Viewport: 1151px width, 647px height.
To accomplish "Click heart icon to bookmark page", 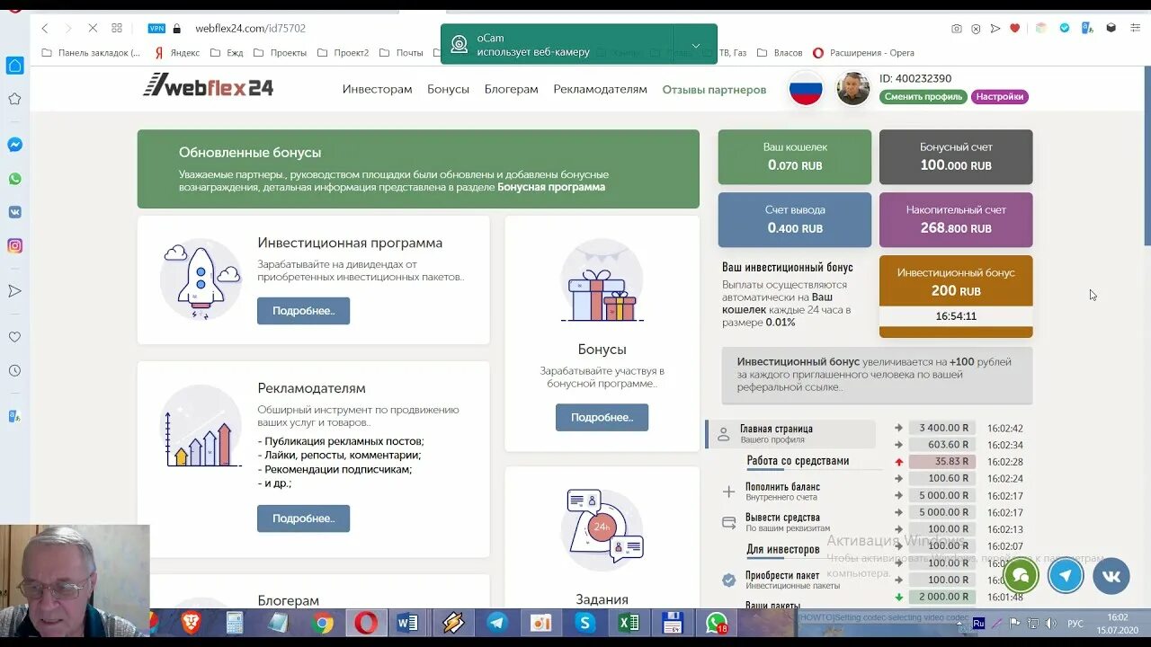I will tap(1015, 29).
